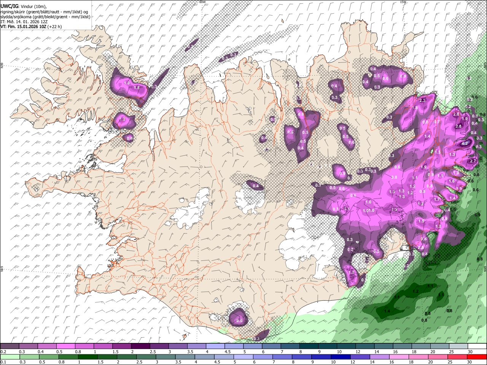Select the '4.5' label in the top legend row
The height and width of the screenshot is (365, 487).
tap(227, 352)
